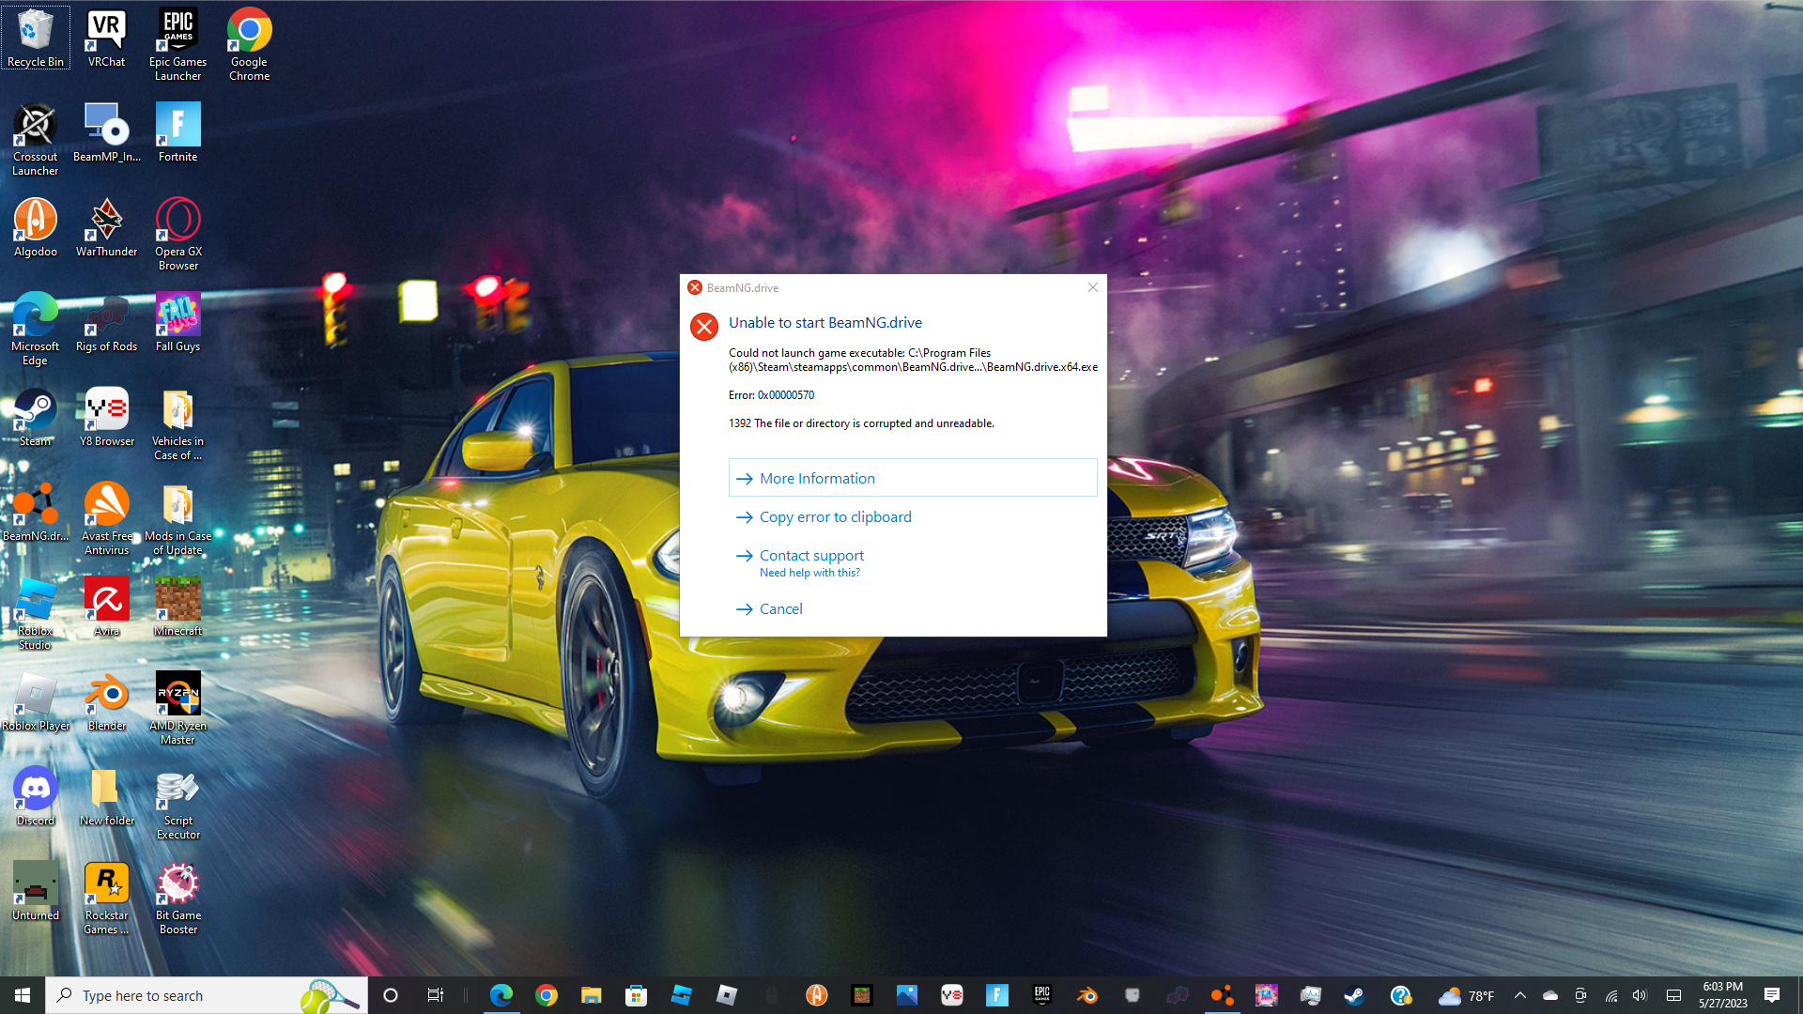
Task: Open Task View on the taskbar
Action: (x=436, y=995)
